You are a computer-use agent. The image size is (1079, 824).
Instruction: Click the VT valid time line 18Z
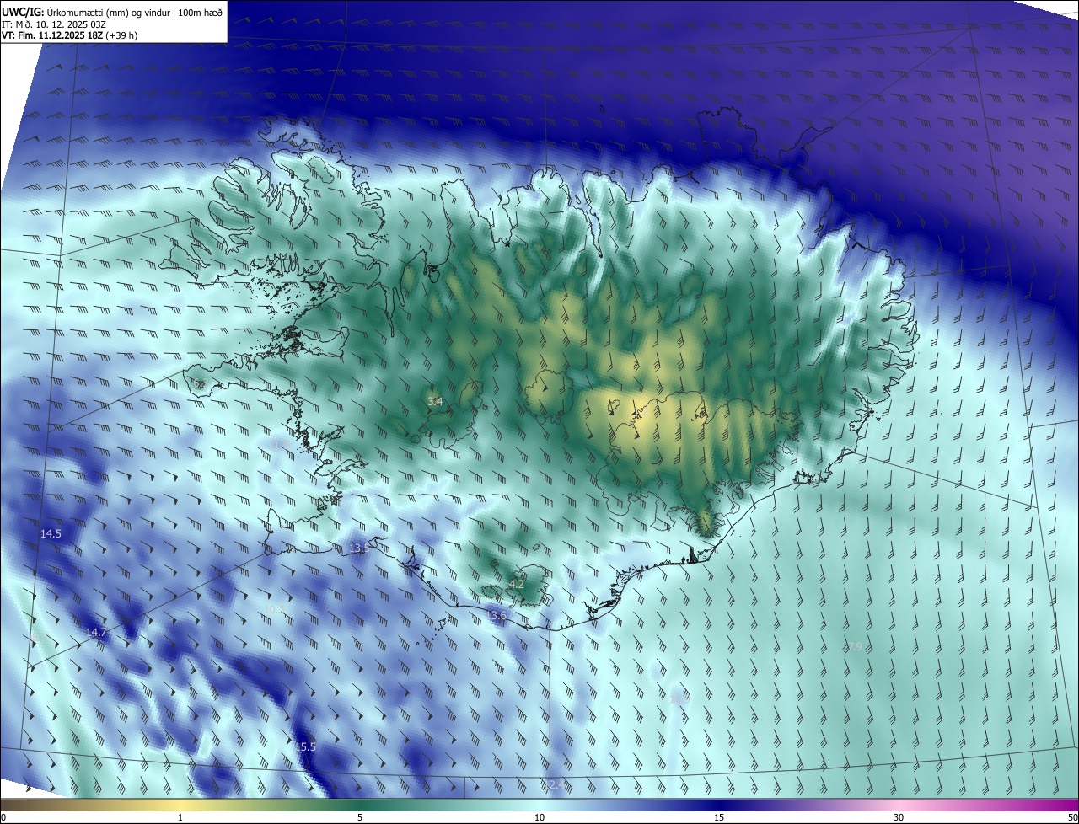click(x=70, y=35)
